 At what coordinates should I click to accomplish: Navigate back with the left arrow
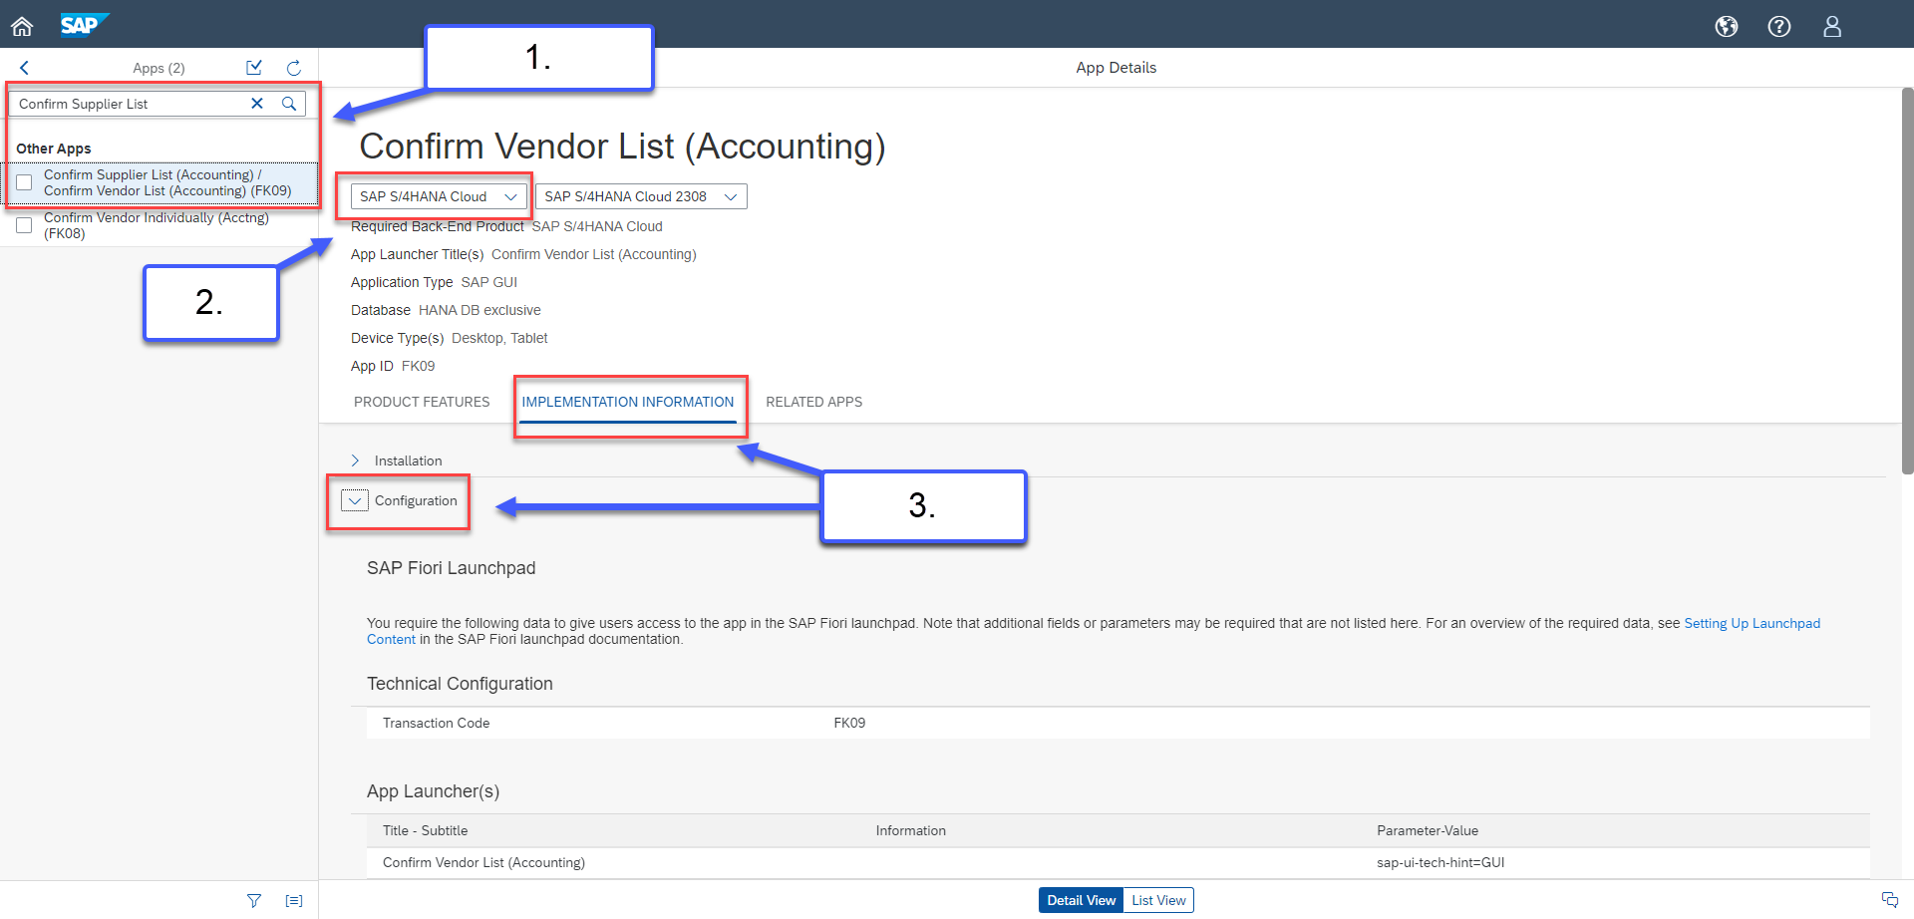[24, 68]
